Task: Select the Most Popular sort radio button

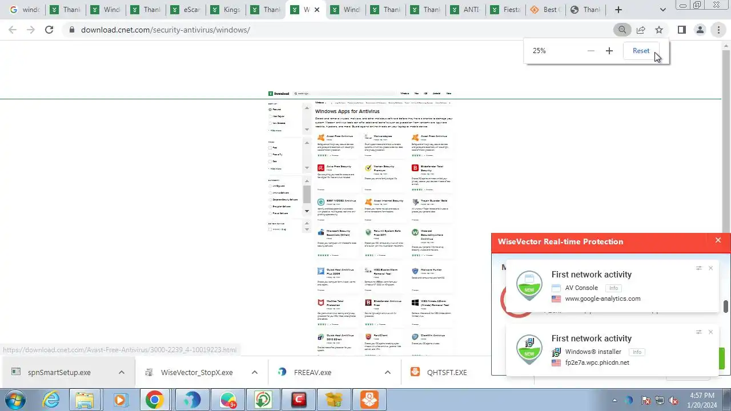Action: point(270,116)
